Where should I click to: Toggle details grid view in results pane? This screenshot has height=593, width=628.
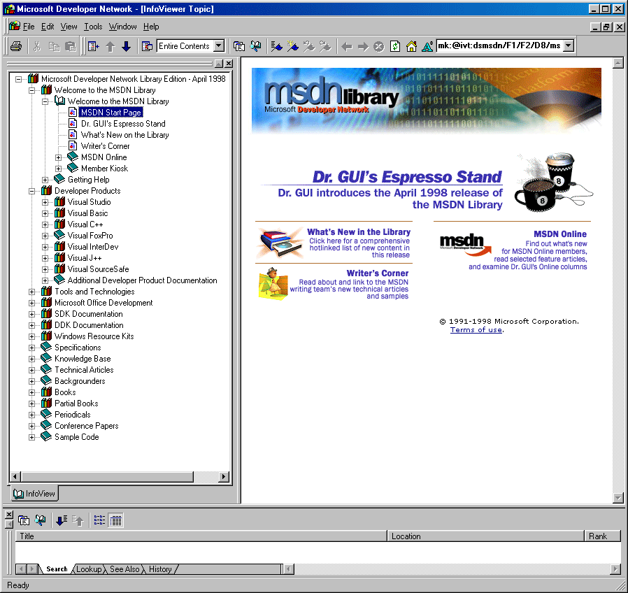point(116,520)
